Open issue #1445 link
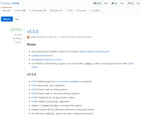Image resolution: width=141 pixels, height=116 pixels. (x=35, y=86)
